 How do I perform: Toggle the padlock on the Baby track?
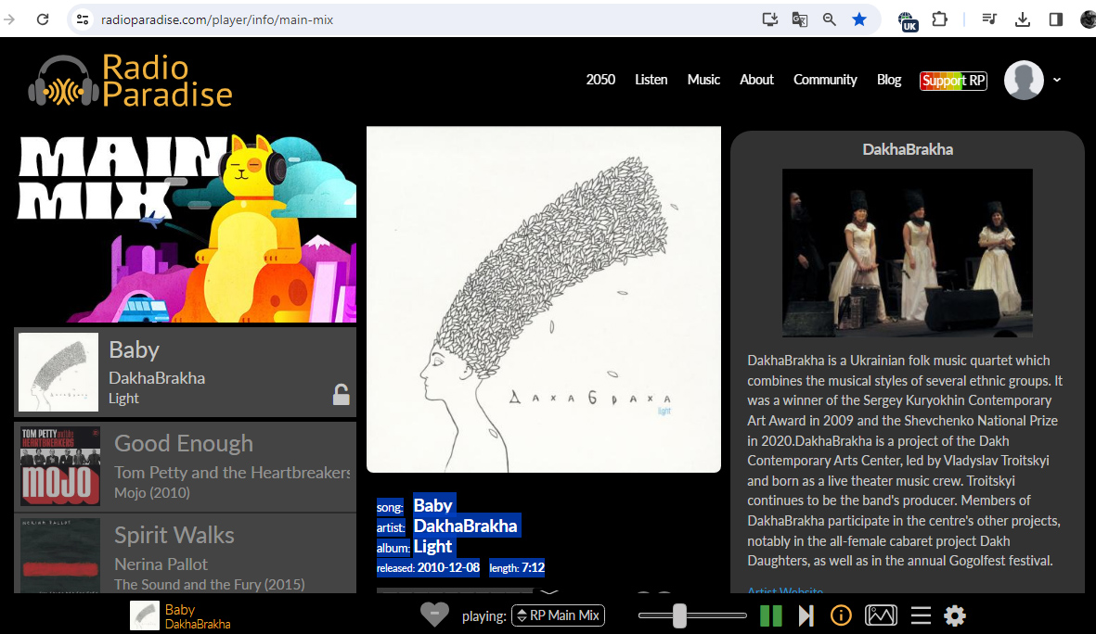coord(342,395)
